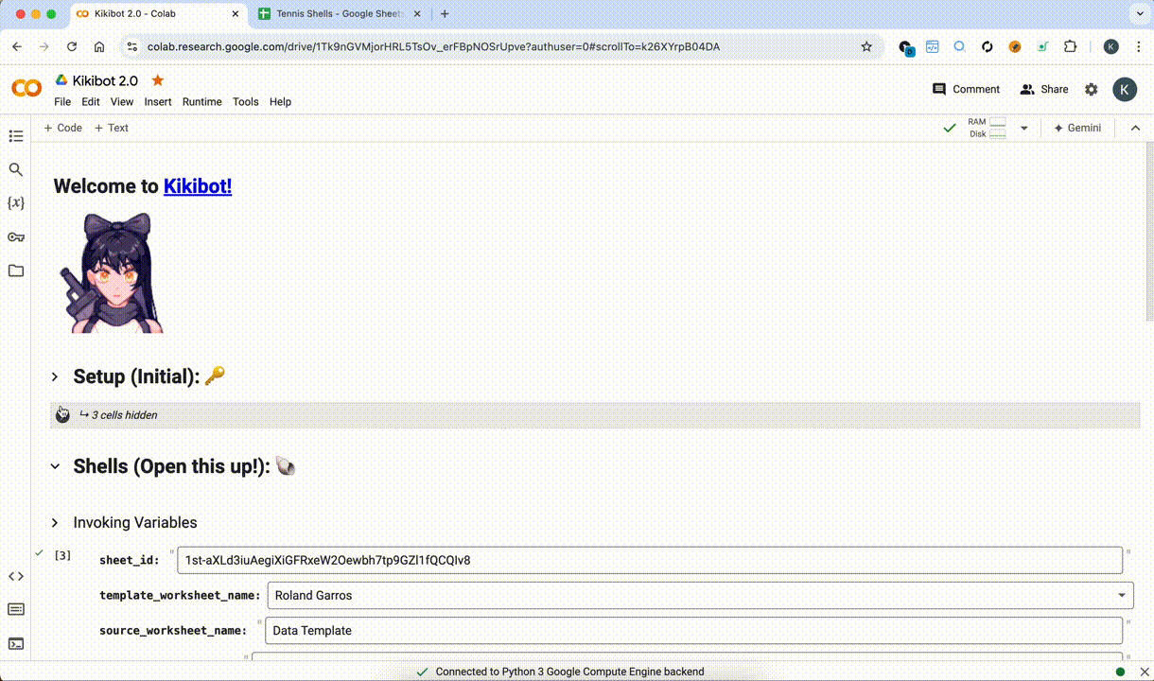
Task: Open RAM/Disk connection options dropdown arrow
Action: (1023, 128)
